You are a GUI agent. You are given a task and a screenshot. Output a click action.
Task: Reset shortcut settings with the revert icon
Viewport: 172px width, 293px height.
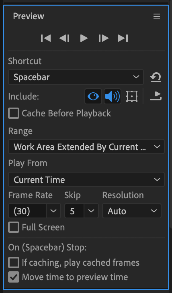coord(156,77)
